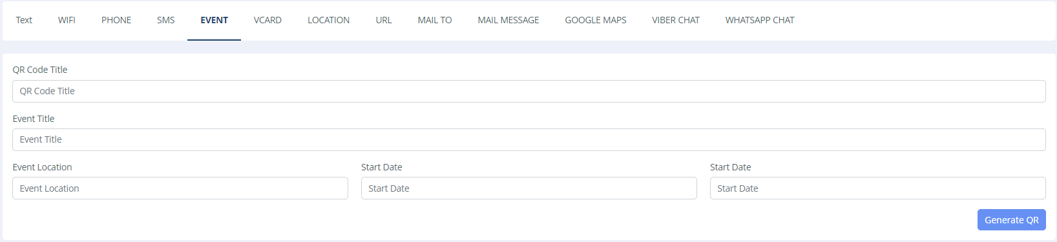
Task: Go to the WHATSAPP CHAT tab
Action: coord(760,20)
